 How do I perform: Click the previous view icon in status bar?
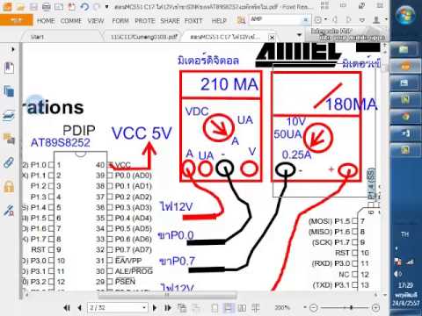click(x=182, y=308)
